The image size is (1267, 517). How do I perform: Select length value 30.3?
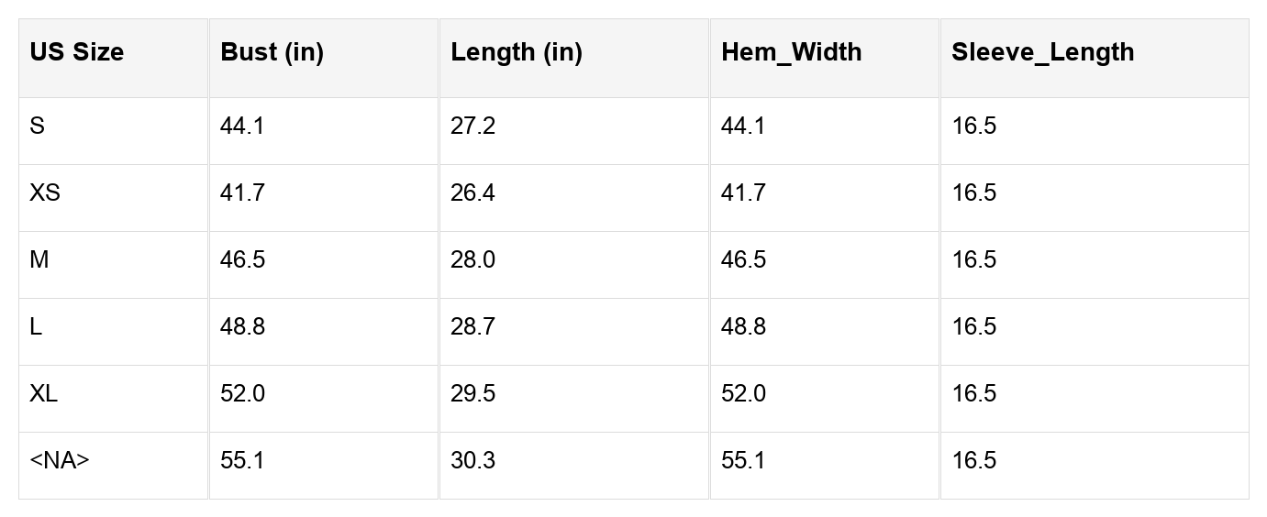(x=472, y=461)
